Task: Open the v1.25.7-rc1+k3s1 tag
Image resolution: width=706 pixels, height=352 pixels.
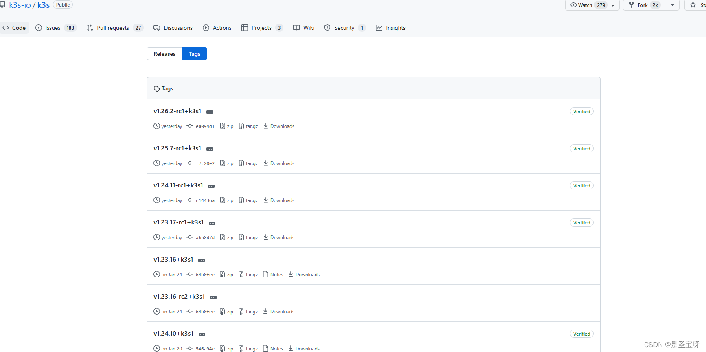Action: pyautogui.click(x=177, y=148)
